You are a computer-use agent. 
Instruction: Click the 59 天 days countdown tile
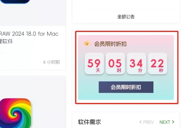tap(94, 63)
